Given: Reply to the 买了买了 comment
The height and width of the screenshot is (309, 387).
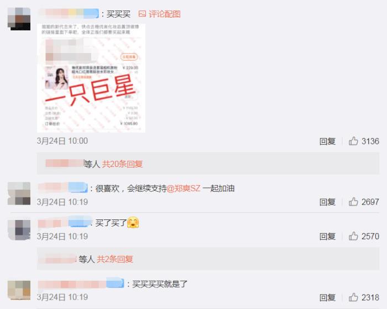Looking at the screenshot, I should pos(327,236).
